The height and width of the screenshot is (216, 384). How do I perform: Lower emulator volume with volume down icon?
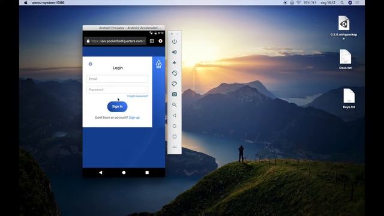click(x=175, y=62)
